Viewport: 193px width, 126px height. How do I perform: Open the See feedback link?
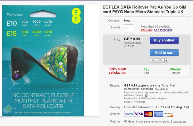[163, 30]
